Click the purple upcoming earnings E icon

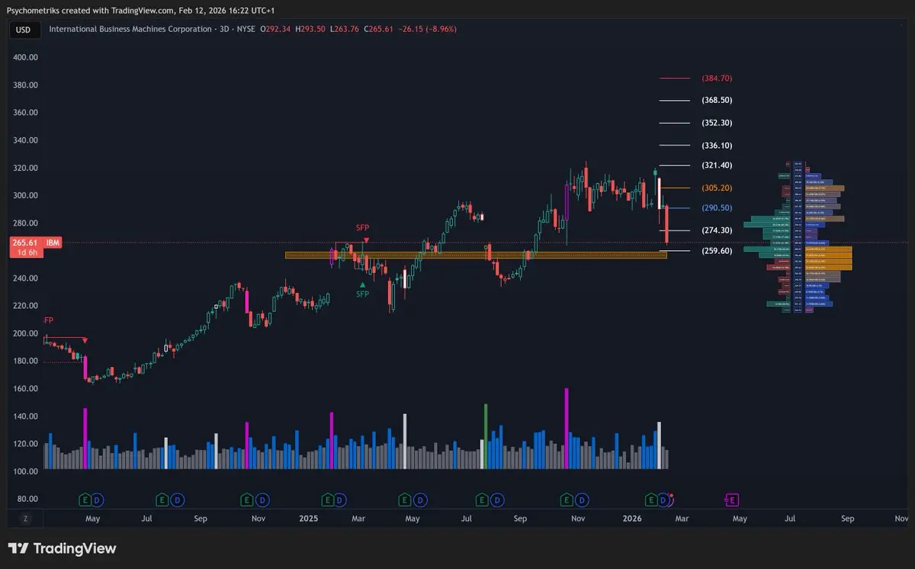(731, 500)
